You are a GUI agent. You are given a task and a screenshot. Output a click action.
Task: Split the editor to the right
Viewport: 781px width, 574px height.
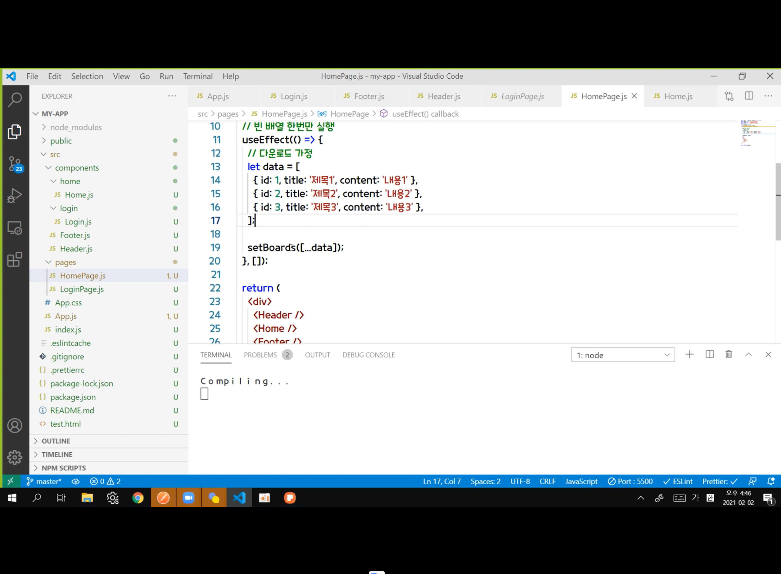[x=749, y=96]
